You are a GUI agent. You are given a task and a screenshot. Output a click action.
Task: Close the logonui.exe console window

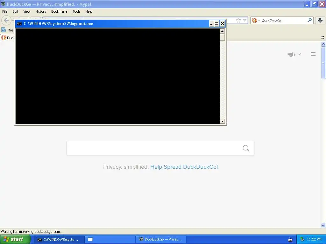point(223,24)
